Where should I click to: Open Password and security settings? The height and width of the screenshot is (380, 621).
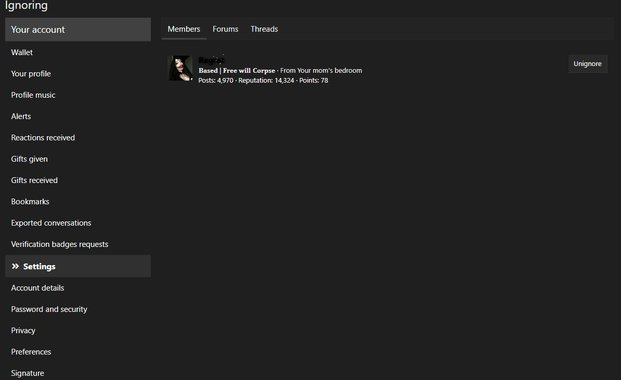[78, 309]
